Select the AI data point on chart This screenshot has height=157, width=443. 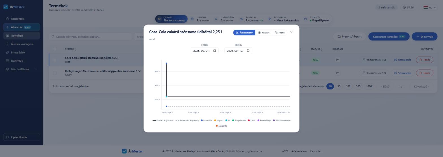pos(167,97)
